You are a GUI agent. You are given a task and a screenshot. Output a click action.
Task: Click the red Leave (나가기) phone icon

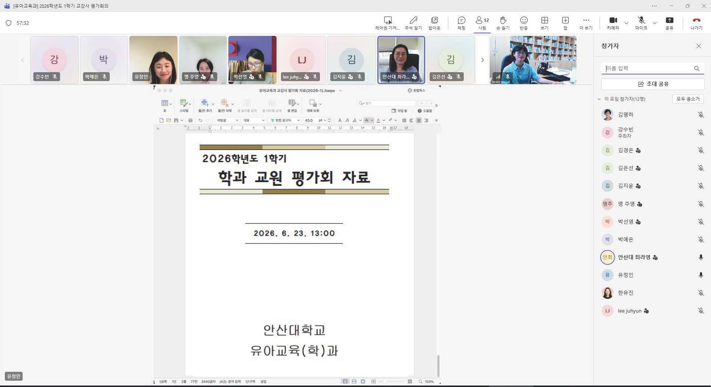click(x=696, y=23)
